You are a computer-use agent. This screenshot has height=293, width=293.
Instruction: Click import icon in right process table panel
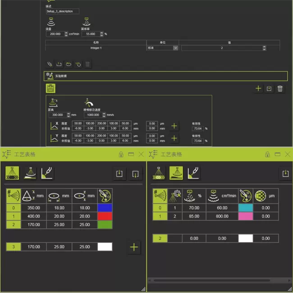285,173
